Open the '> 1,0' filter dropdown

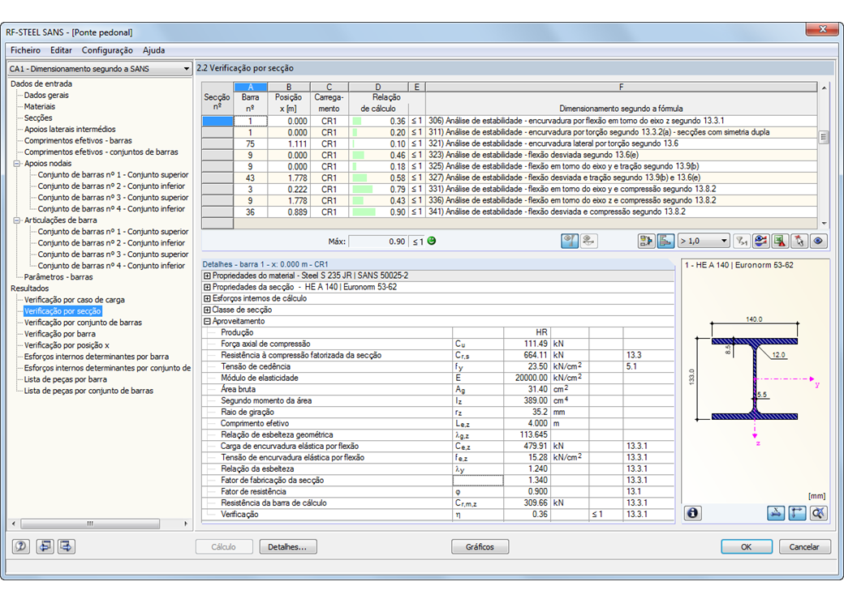coord(704,242)
